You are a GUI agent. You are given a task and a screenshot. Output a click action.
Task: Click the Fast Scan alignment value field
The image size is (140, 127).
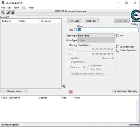click(84, 67)
